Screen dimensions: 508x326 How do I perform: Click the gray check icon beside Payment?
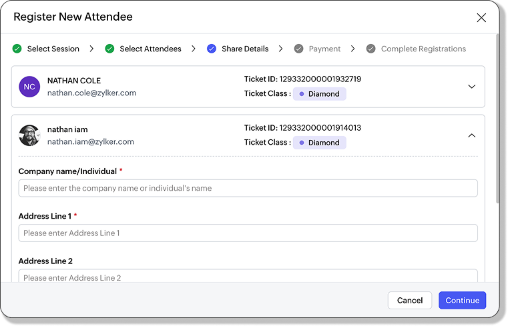coord(299,49)
